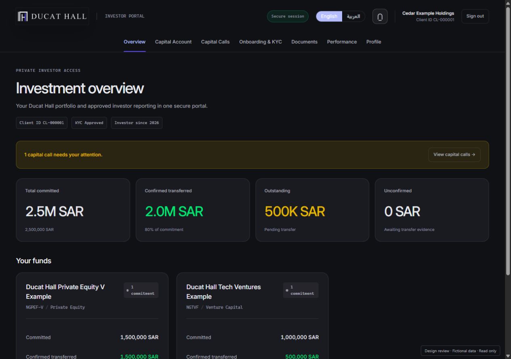Click commitment badge on Tech Ventures card
This screenshot has height=359, width=511.
301,290
